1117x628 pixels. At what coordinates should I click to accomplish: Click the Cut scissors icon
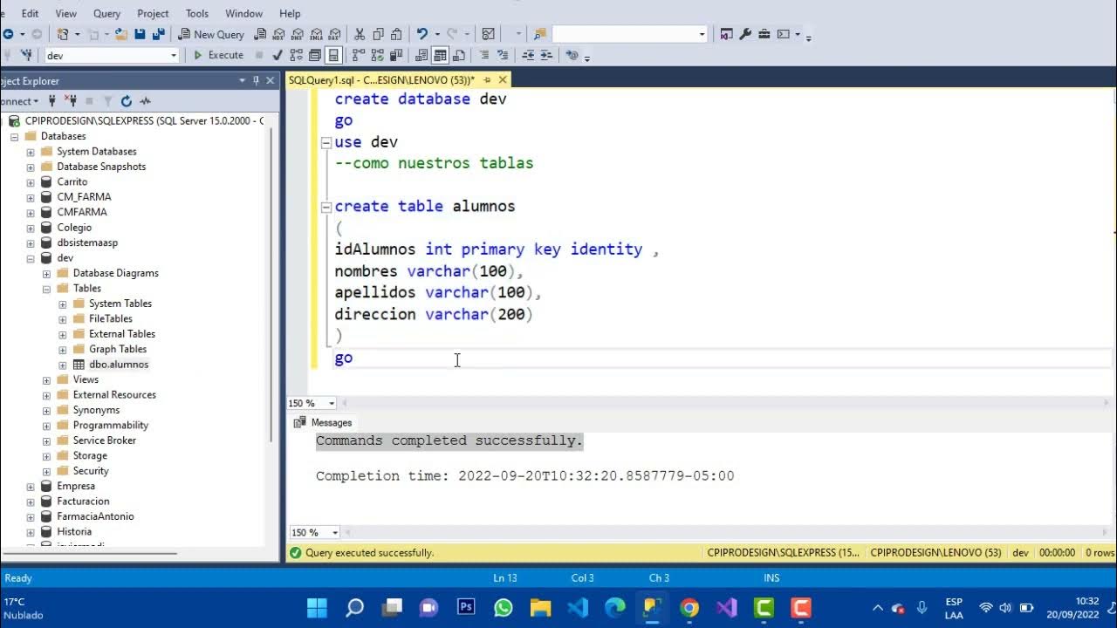point(359,34)
